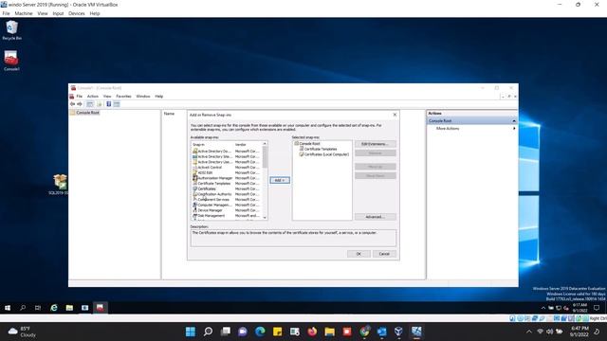Screen dimensions: 607x341
Task: Click the Export List toolbar icon
Action: pos(99,104)
